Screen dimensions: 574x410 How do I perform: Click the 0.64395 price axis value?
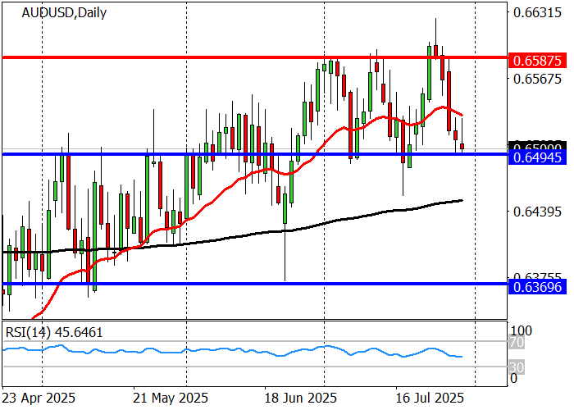point(537,212)
